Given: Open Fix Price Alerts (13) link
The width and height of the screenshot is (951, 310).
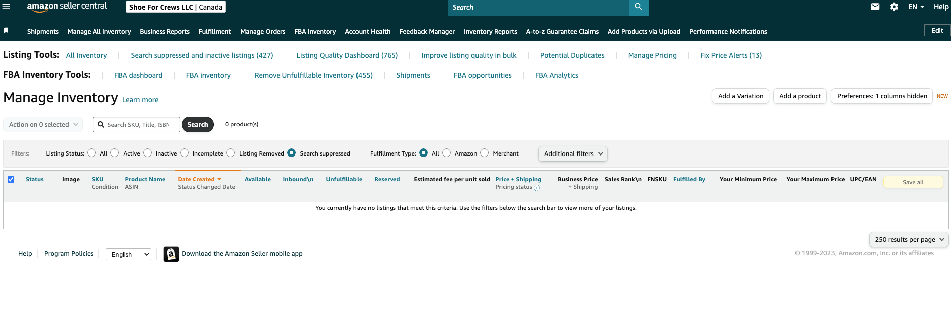Looking at the screenshot, I should 731,55.
